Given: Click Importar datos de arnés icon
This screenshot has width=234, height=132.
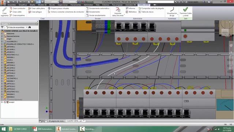Looking at the screenshot, I should (118, 10).
